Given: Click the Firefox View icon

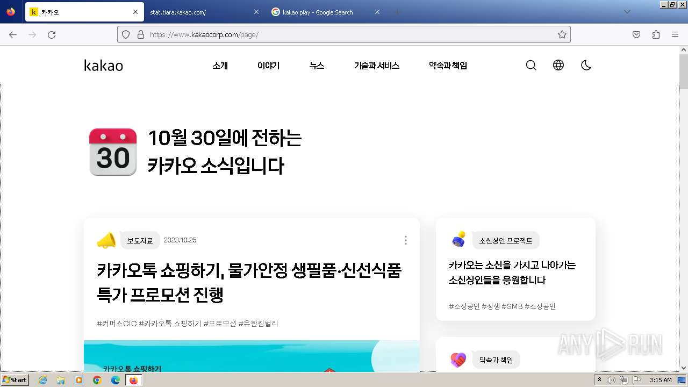Looking at the screenshot, I should click(x=11, y=12).
